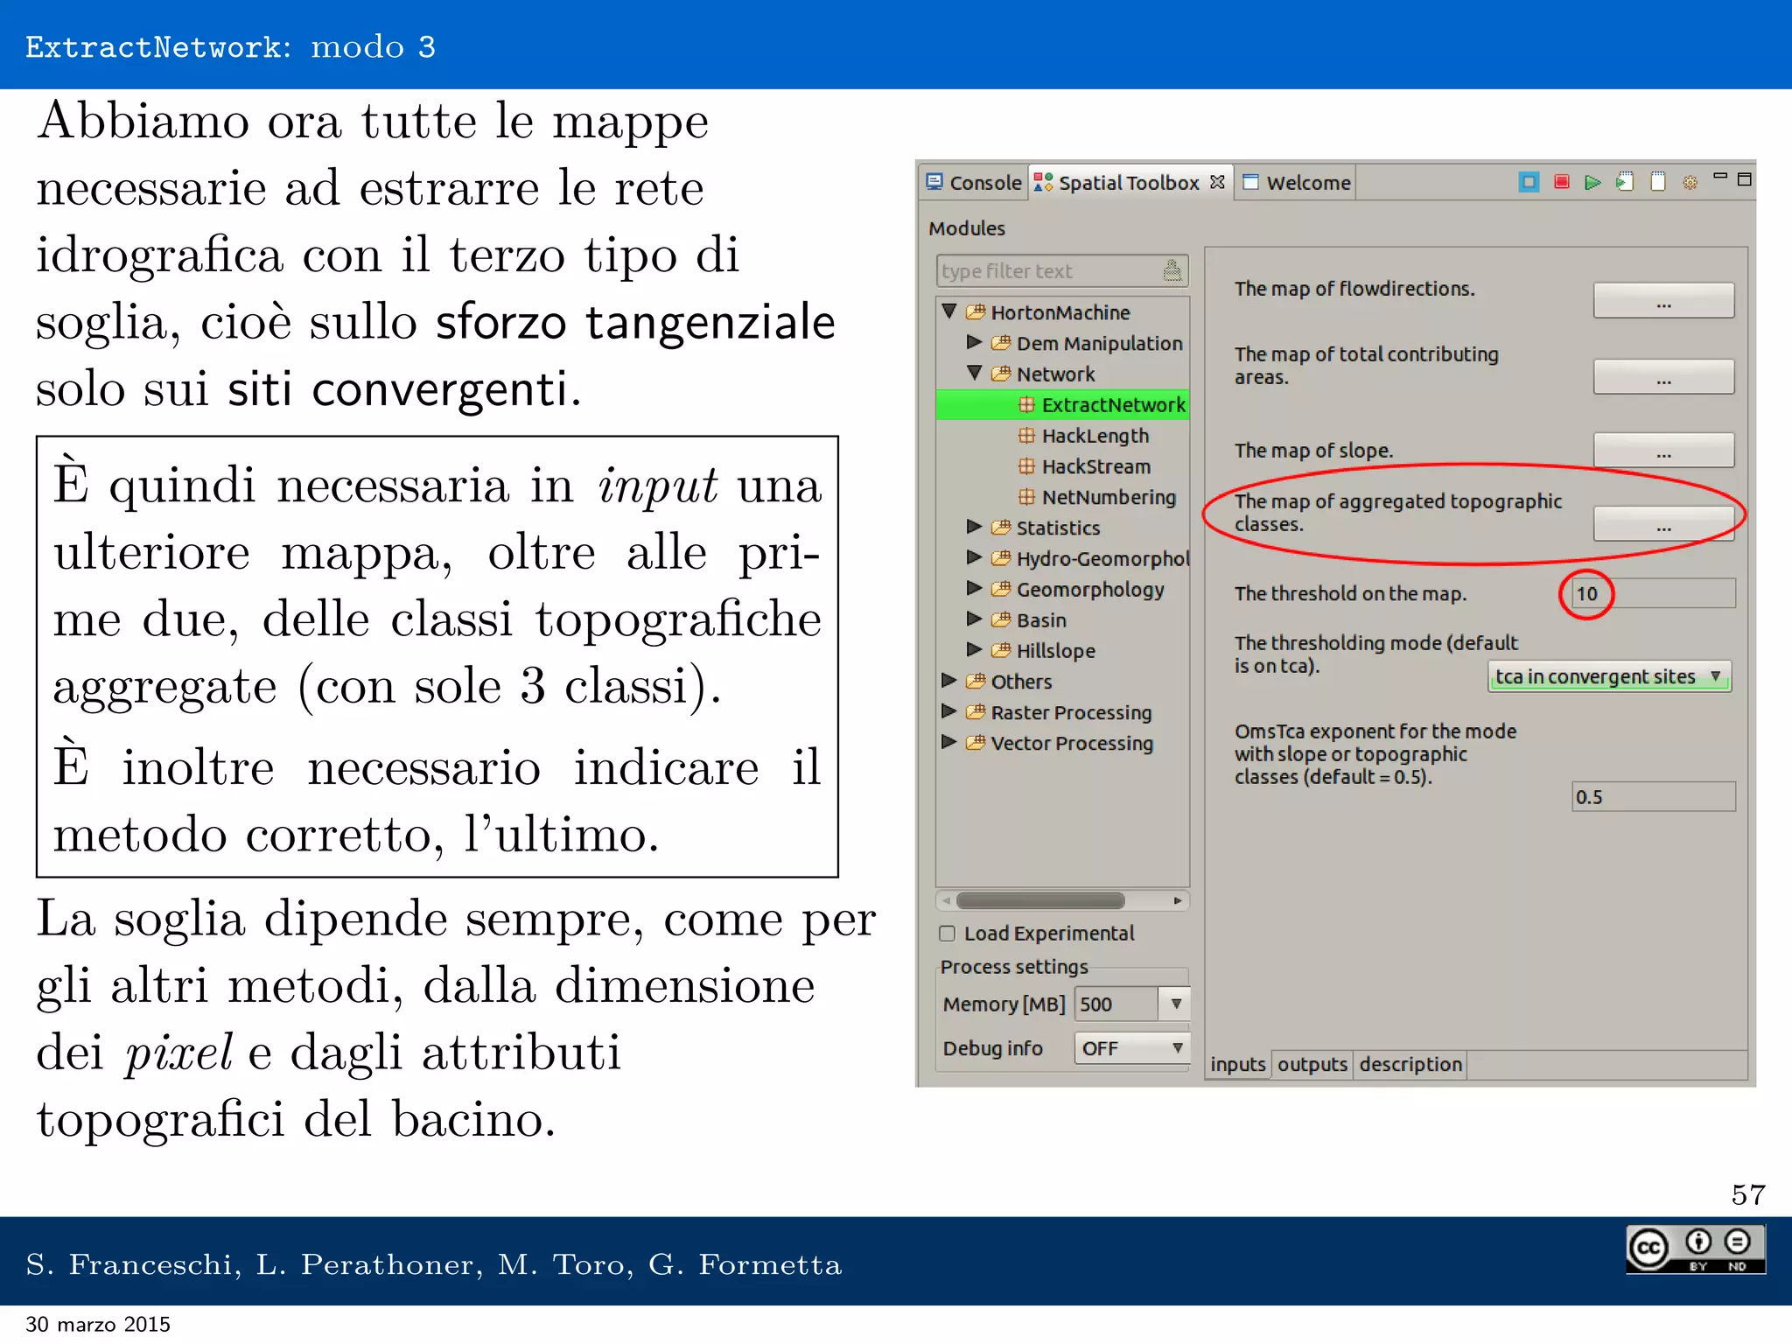Select NetNumbering in the module tree
The image size is (1792, 1344).
pyautogui.click(x=1109, y=496)
